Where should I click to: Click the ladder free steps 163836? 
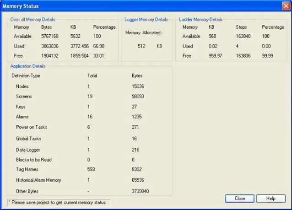[243, 56]
